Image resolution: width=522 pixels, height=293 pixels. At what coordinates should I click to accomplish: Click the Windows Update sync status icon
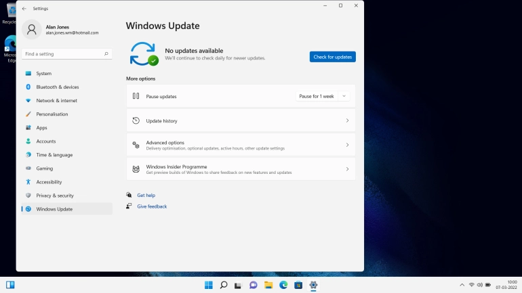click(144, 54)
